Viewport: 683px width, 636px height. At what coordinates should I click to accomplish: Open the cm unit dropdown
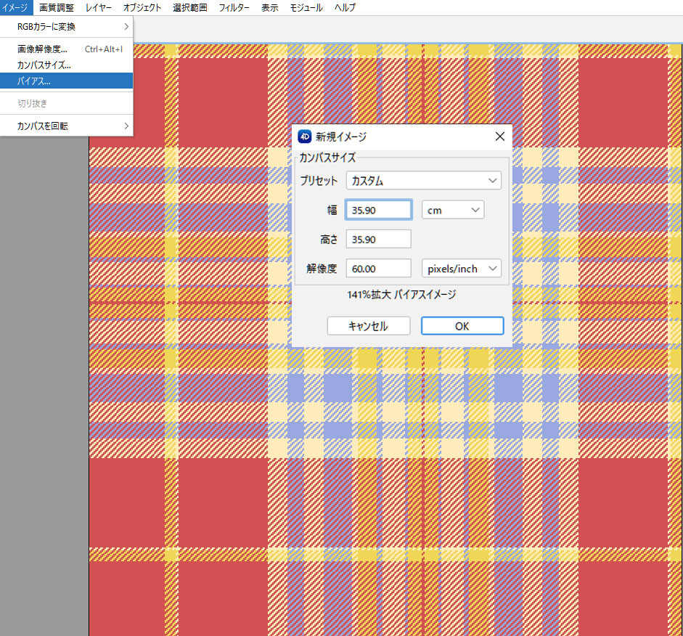coord(453,210)
